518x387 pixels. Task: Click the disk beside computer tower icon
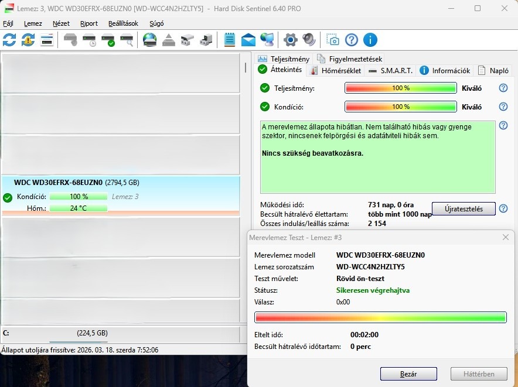coord(206,40)
